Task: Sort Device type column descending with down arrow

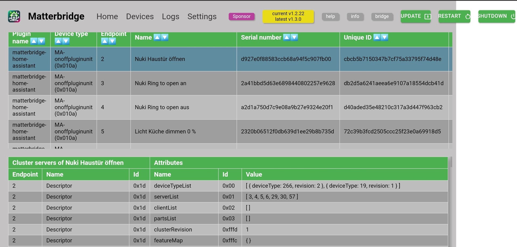Action: [x=66, y=41]
